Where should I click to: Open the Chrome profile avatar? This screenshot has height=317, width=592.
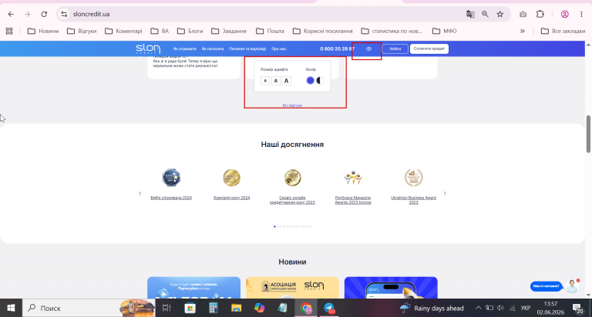[x=565, y=15]
